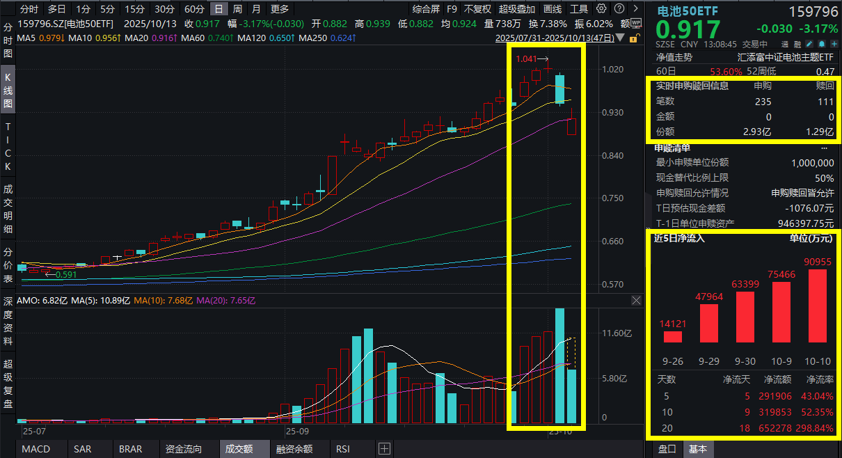This screenshot has height=458, width=842.
Task: Click the ellipsis in the 申赎清单 header
Action: (825, 148)
